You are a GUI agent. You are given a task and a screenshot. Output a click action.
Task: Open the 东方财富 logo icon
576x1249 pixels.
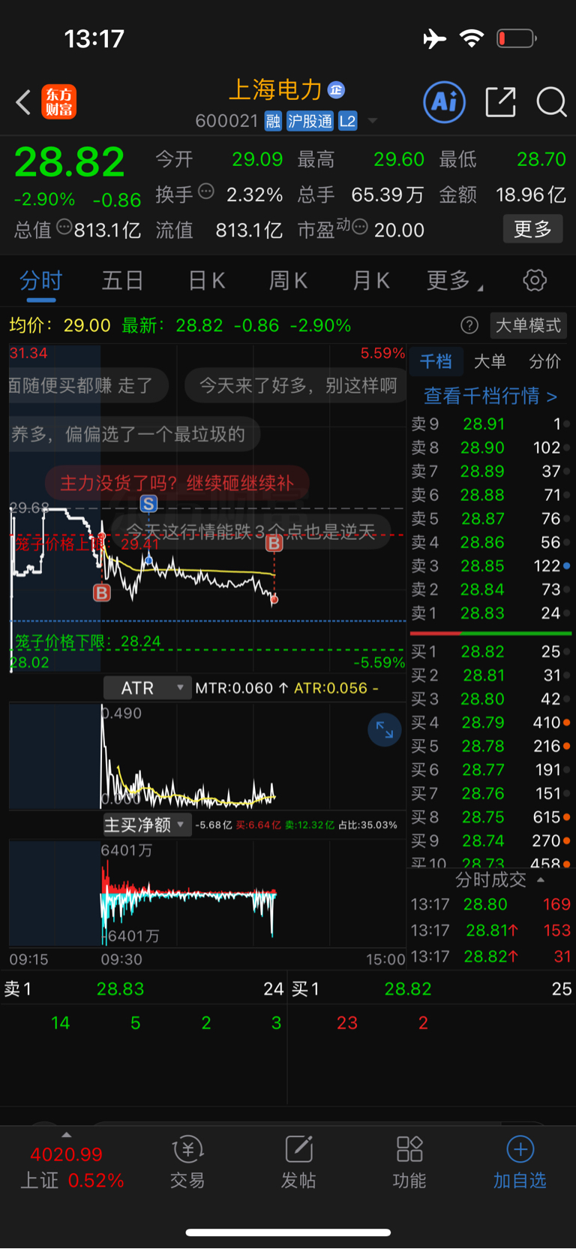[59, 102]
